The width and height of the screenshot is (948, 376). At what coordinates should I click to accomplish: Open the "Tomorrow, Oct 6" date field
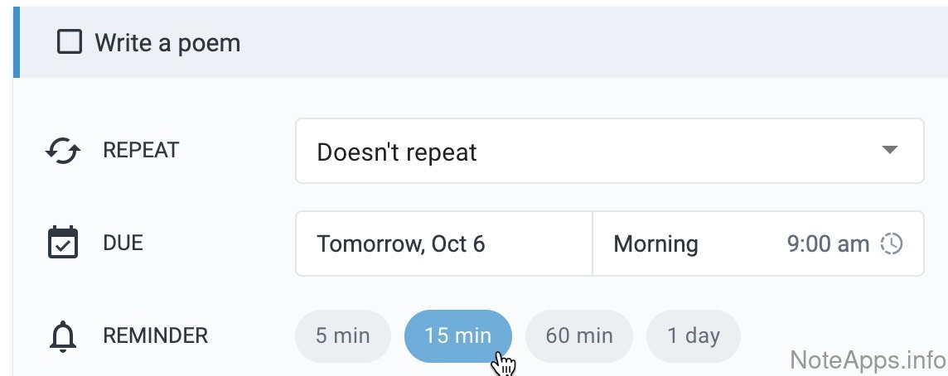(x=443, y=243)
